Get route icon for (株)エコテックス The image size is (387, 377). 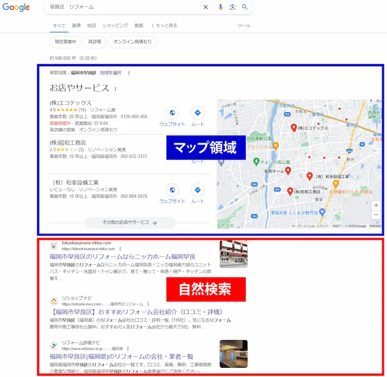coord(198,113)
